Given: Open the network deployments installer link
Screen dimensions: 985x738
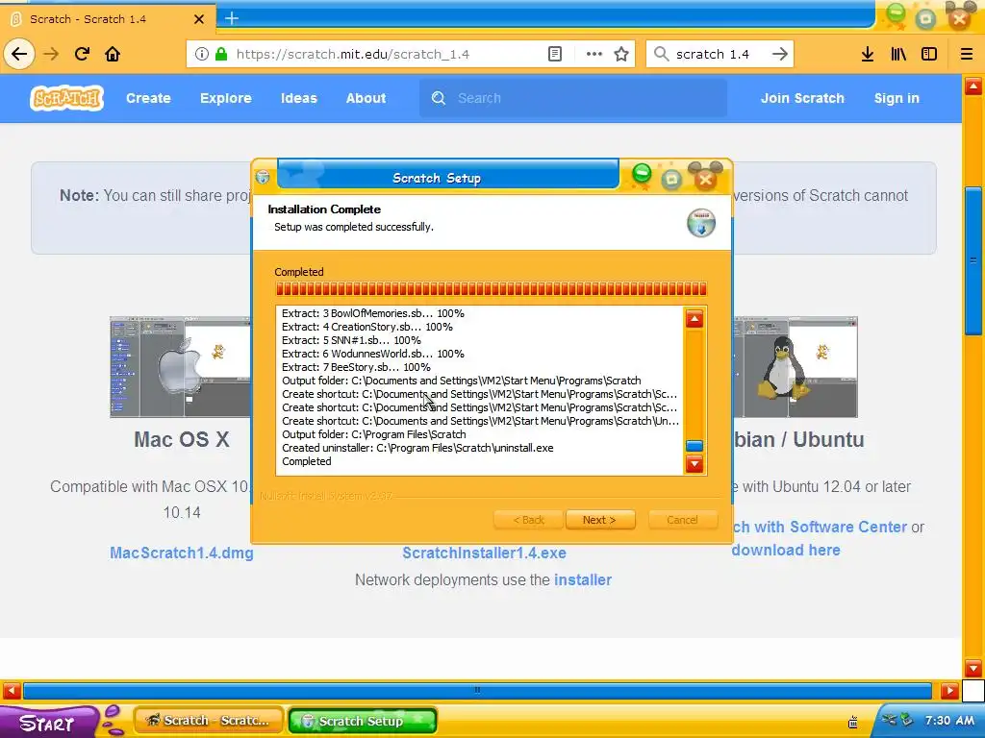Looking at the screenshot, I should click(x=582, y=579).
